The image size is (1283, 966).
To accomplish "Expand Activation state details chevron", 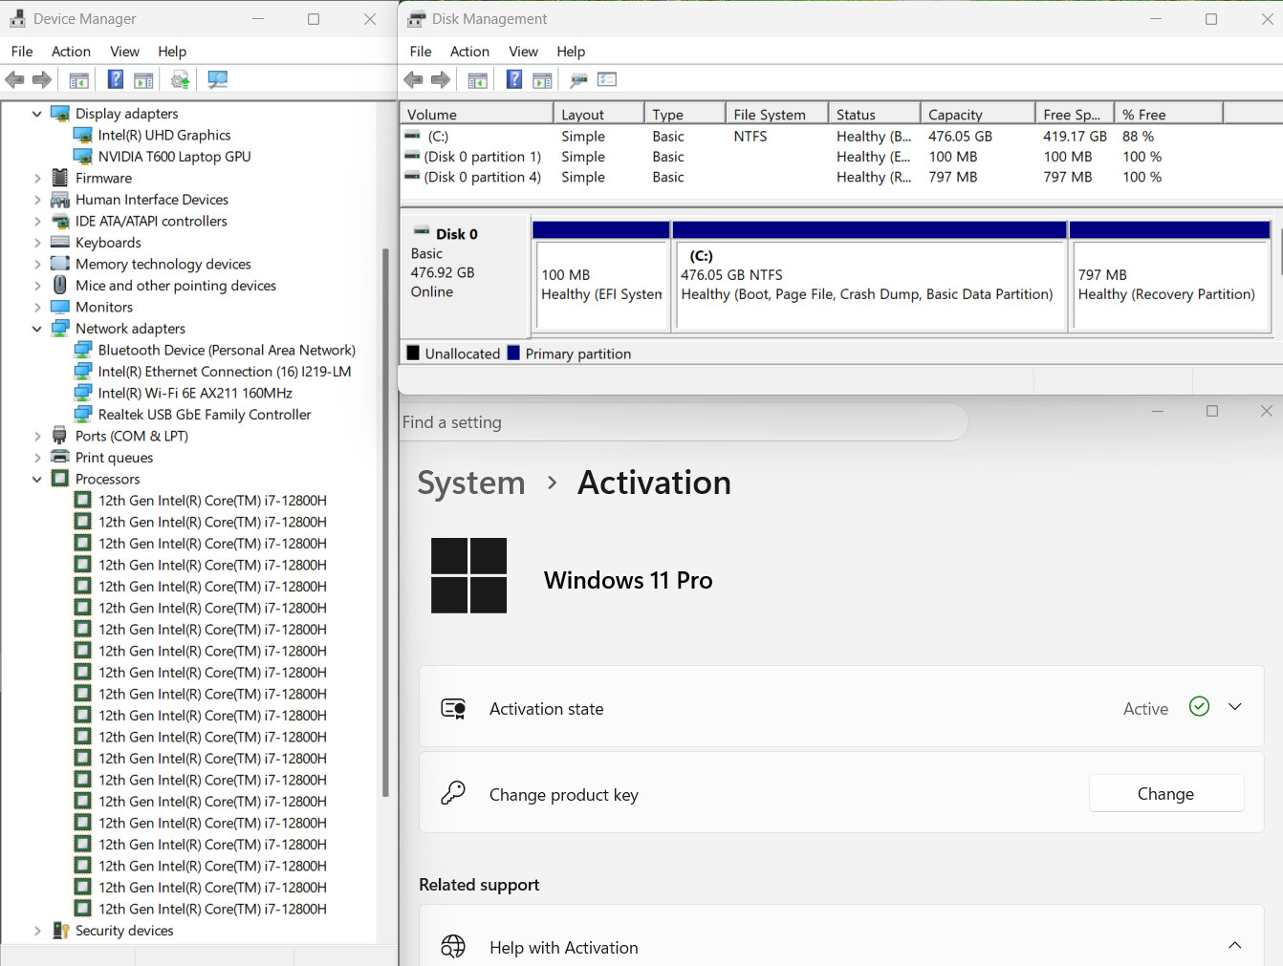I will (x=1235, y=707).
